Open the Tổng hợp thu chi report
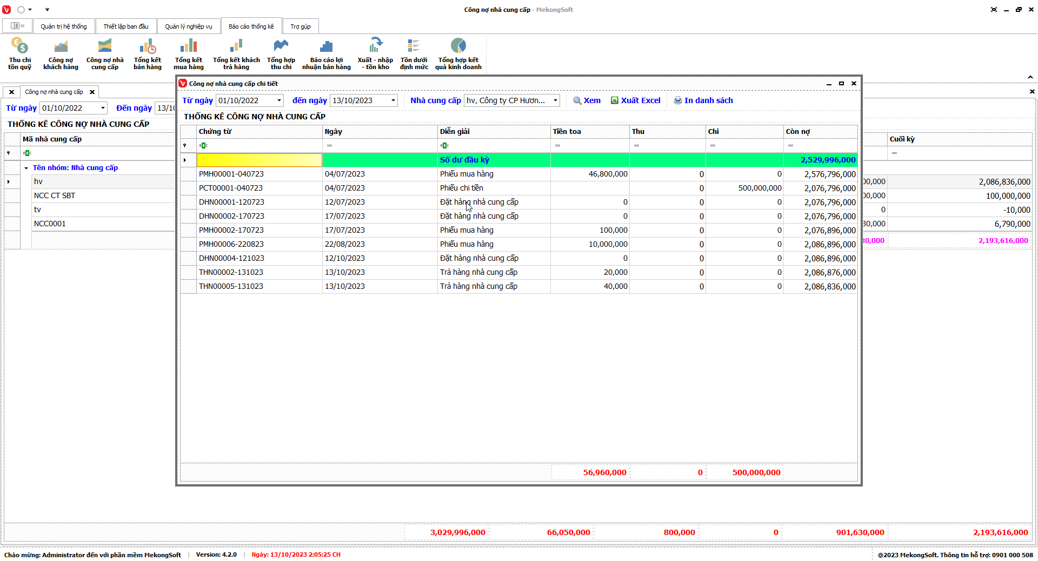Viewport: 1038px width, 561px height. tap(281, 53)
